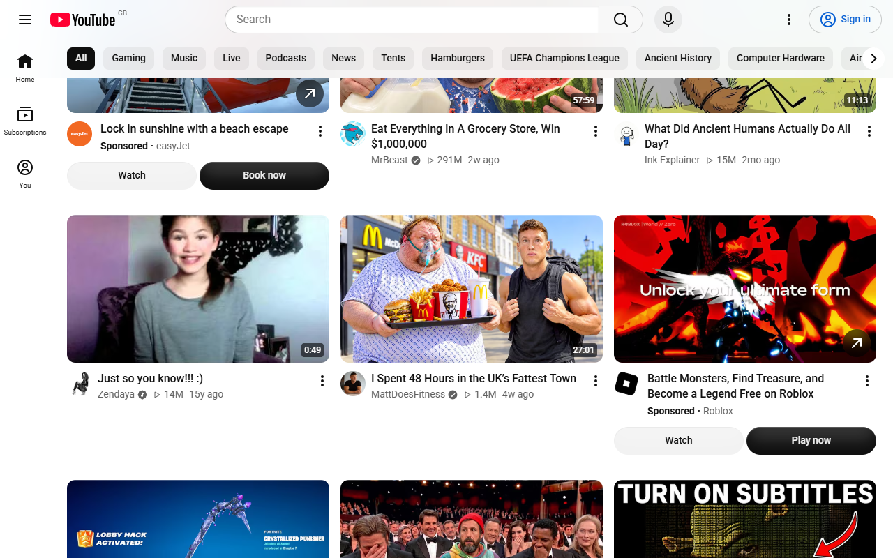Open options for UK's Fattest Town video
Screen dimensions: 893x558
coord(596,381)
